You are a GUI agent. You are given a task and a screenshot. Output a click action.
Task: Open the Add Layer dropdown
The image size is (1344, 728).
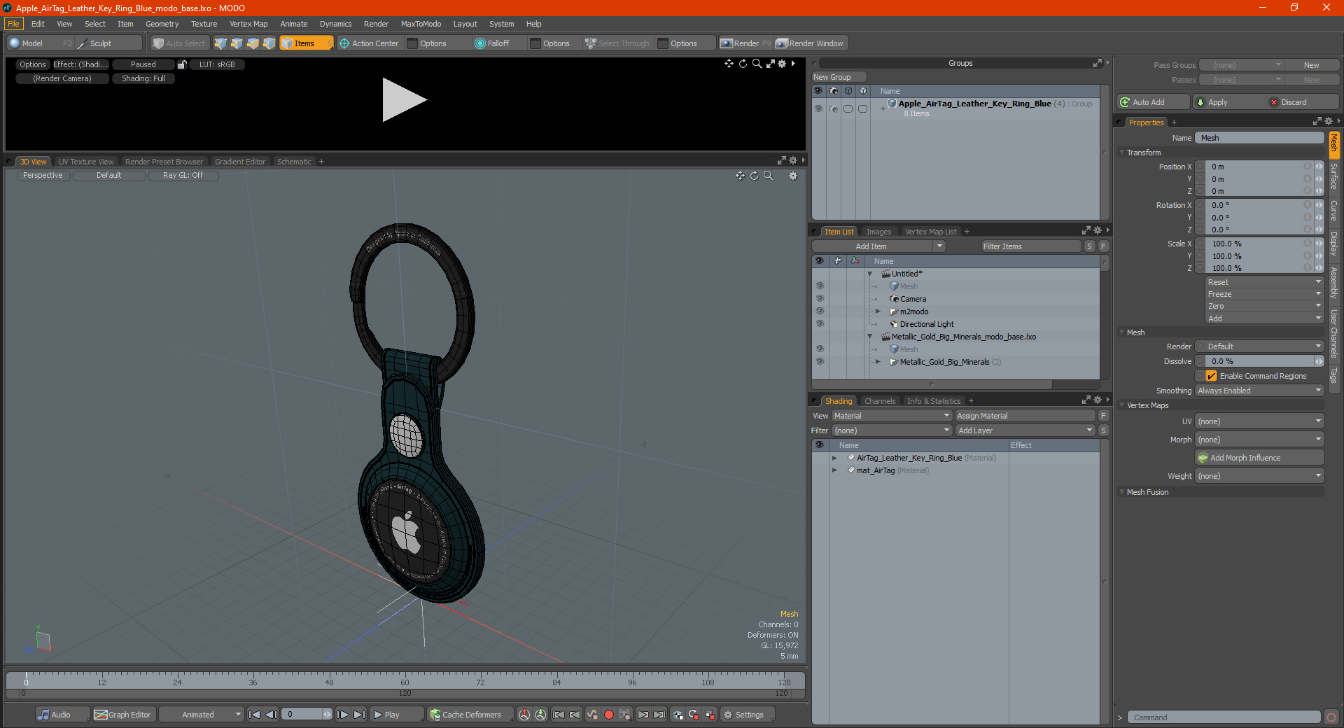(1025, 430)
